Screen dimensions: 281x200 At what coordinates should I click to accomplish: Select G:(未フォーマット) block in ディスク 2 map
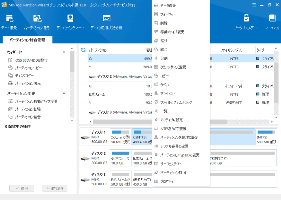coord(121,158)
